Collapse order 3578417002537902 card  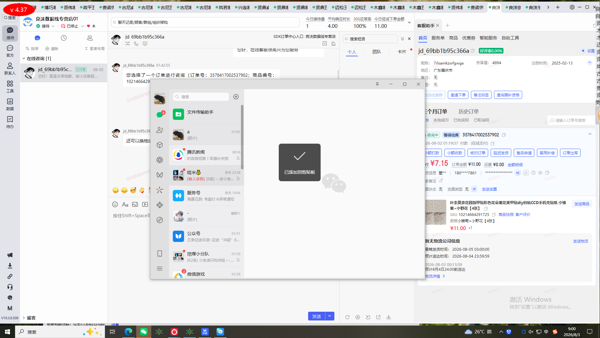tap(590, 134)
